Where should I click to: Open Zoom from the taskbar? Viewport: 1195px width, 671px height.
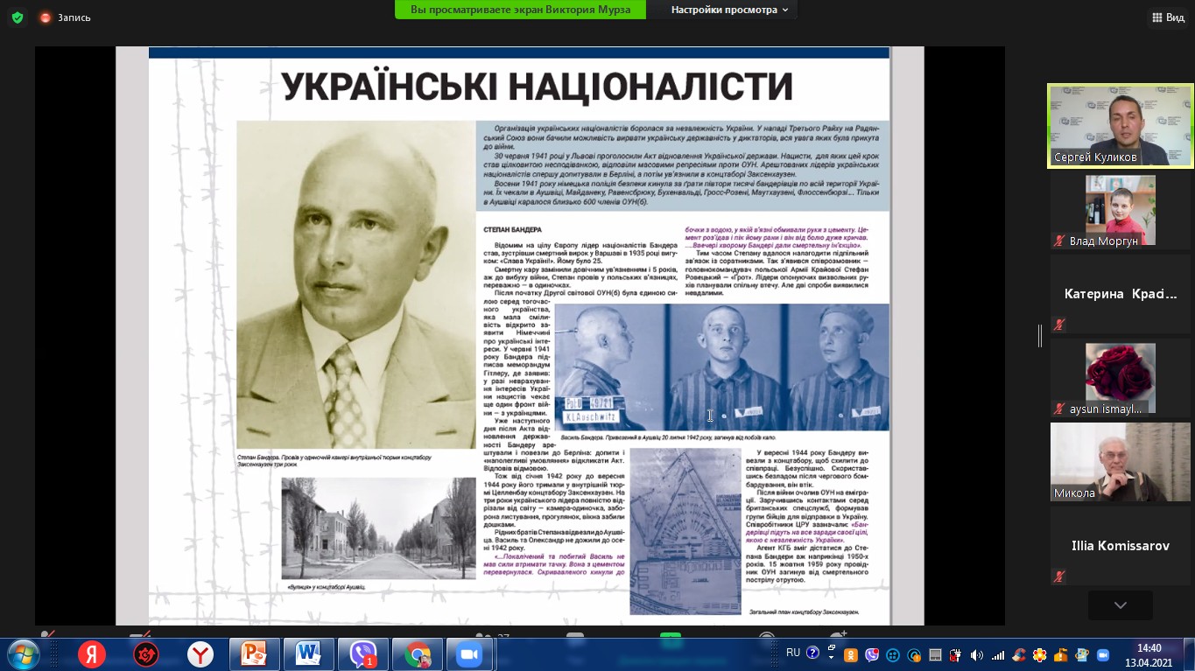[470, 654]
